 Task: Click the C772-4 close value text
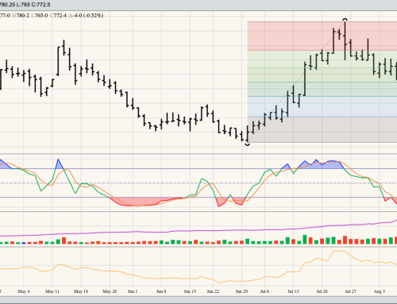58,16
